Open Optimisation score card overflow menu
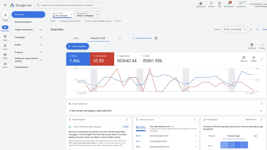This screenshot has height=150, width=267. pyautogui.click(x=194, y=120)
